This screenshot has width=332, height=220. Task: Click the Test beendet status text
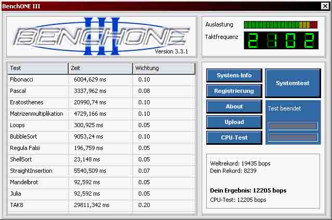(x=284, y=109)
